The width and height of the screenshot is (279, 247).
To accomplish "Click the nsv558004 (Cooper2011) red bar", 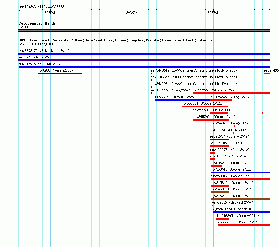I will click(x=205, y=107).
